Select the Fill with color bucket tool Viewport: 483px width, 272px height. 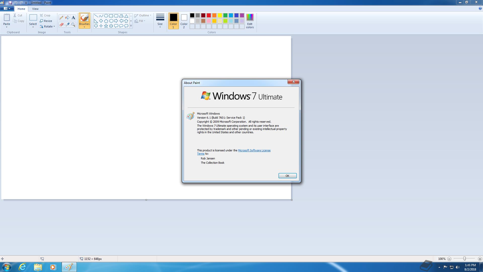click(x=67, y=18)
